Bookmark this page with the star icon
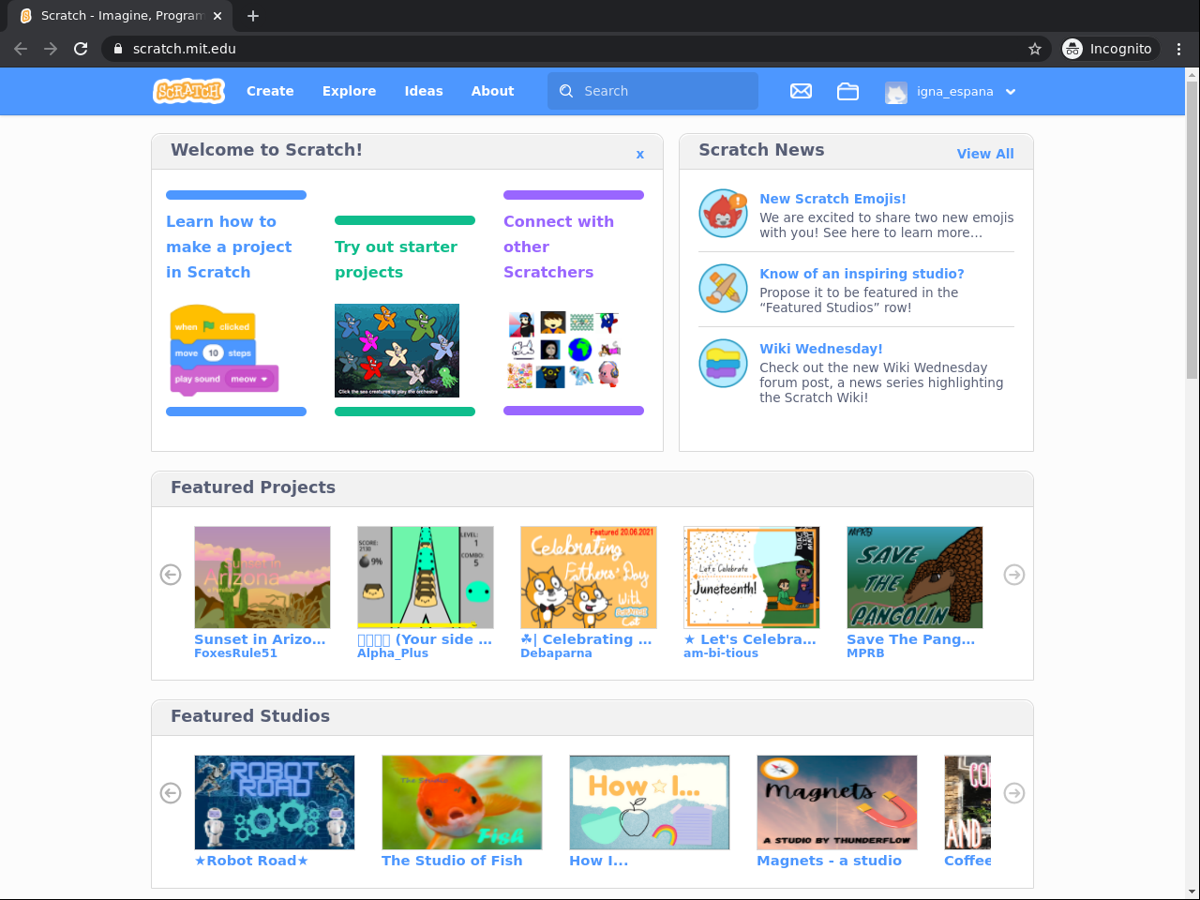Viewport: 1200px width, 900px height. click(1035, 49)
